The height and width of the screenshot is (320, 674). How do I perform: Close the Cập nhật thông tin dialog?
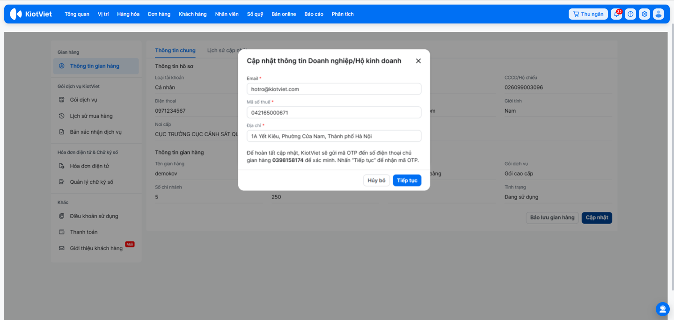coord(418,61)
